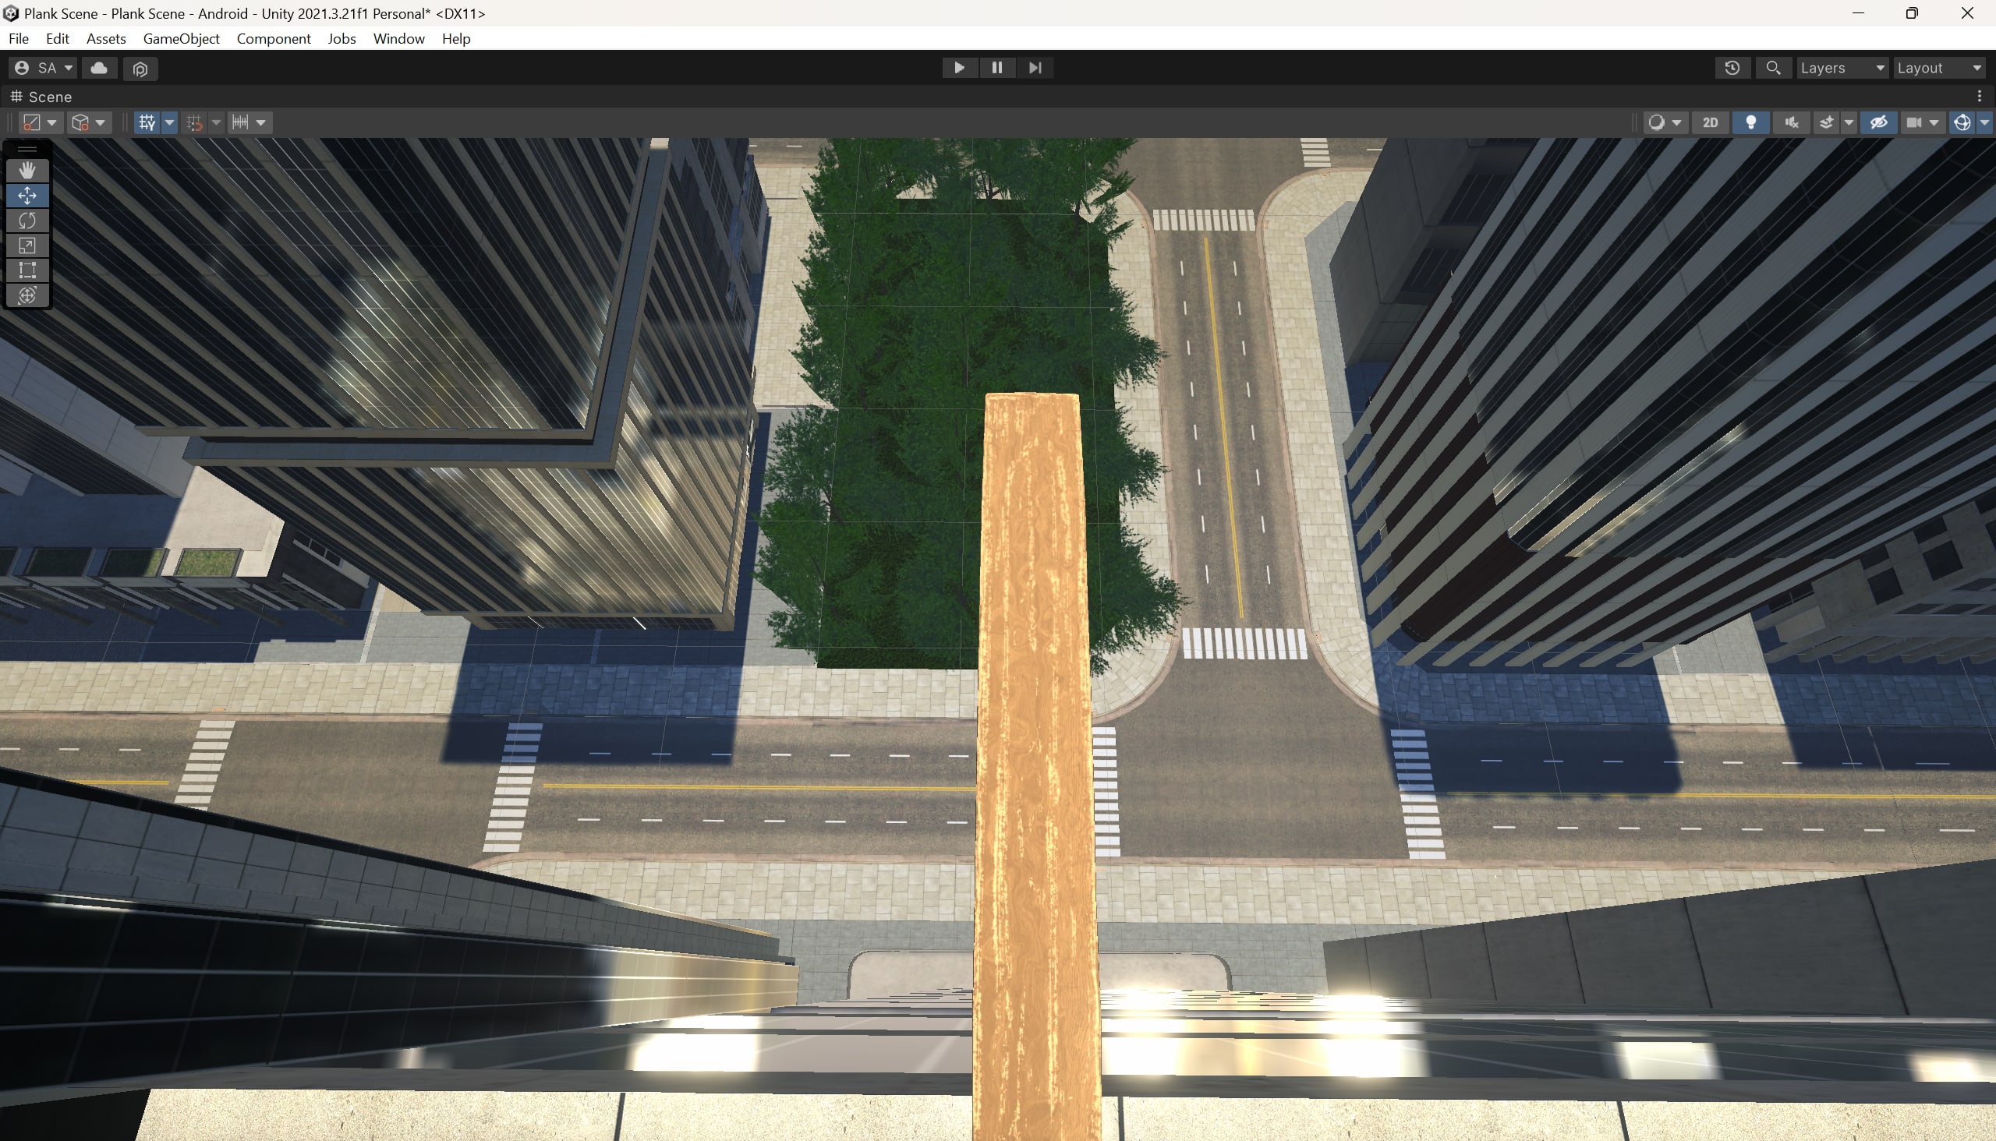The width and height of the screenshot is (1996, 1141).
Task: Open the Layout dropdown
Action: pos(1941,68)
